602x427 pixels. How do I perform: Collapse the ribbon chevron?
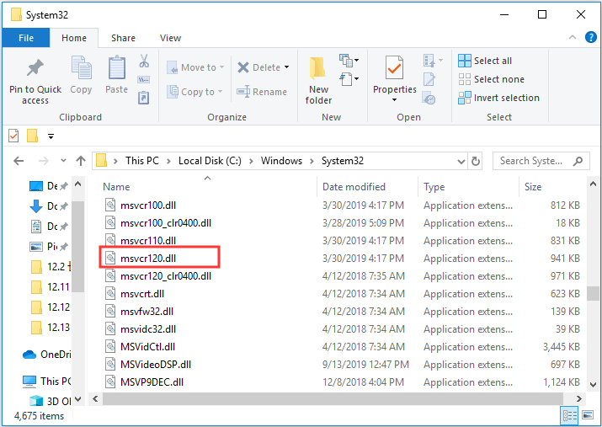[572, 37]
